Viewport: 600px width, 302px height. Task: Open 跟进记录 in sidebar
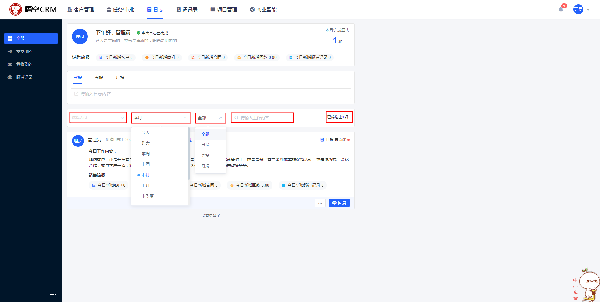[x=31, y=77]
